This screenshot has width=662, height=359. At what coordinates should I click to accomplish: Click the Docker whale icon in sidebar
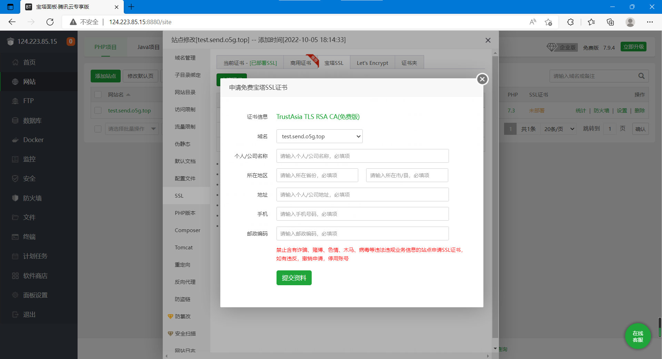(x=15, y=140)
